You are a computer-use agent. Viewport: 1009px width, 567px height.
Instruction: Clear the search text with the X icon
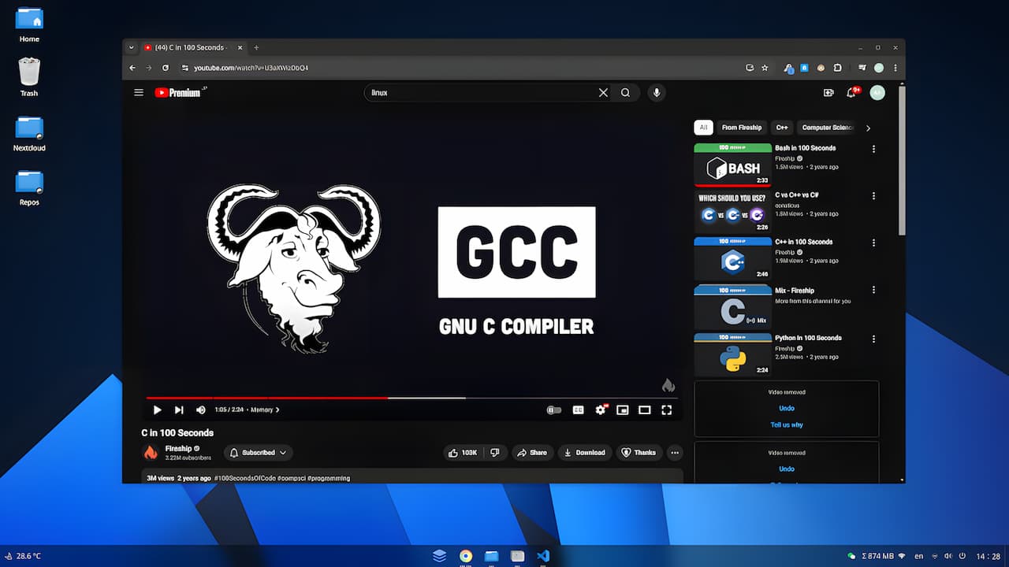[x=603, y=93]
